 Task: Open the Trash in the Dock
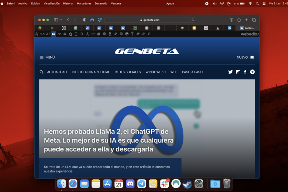click(227, 183)
